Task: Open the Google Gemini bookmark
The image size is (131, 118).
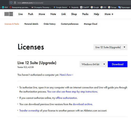Action: pyautogui.click(x=60, y=7)
